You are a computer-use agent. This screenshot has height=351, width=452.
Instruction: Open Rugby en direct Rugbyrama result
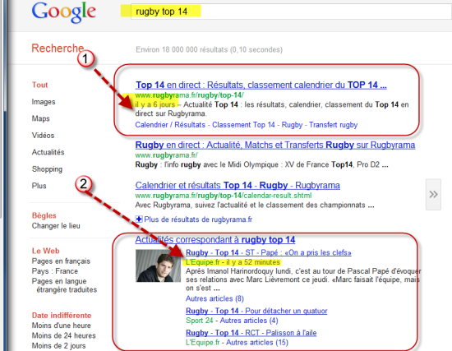[275, 145]
